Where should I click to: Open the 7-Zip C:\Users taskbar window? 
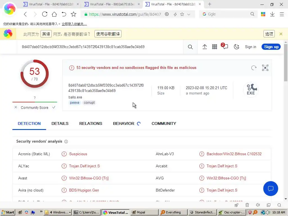[x=87, y=212]
